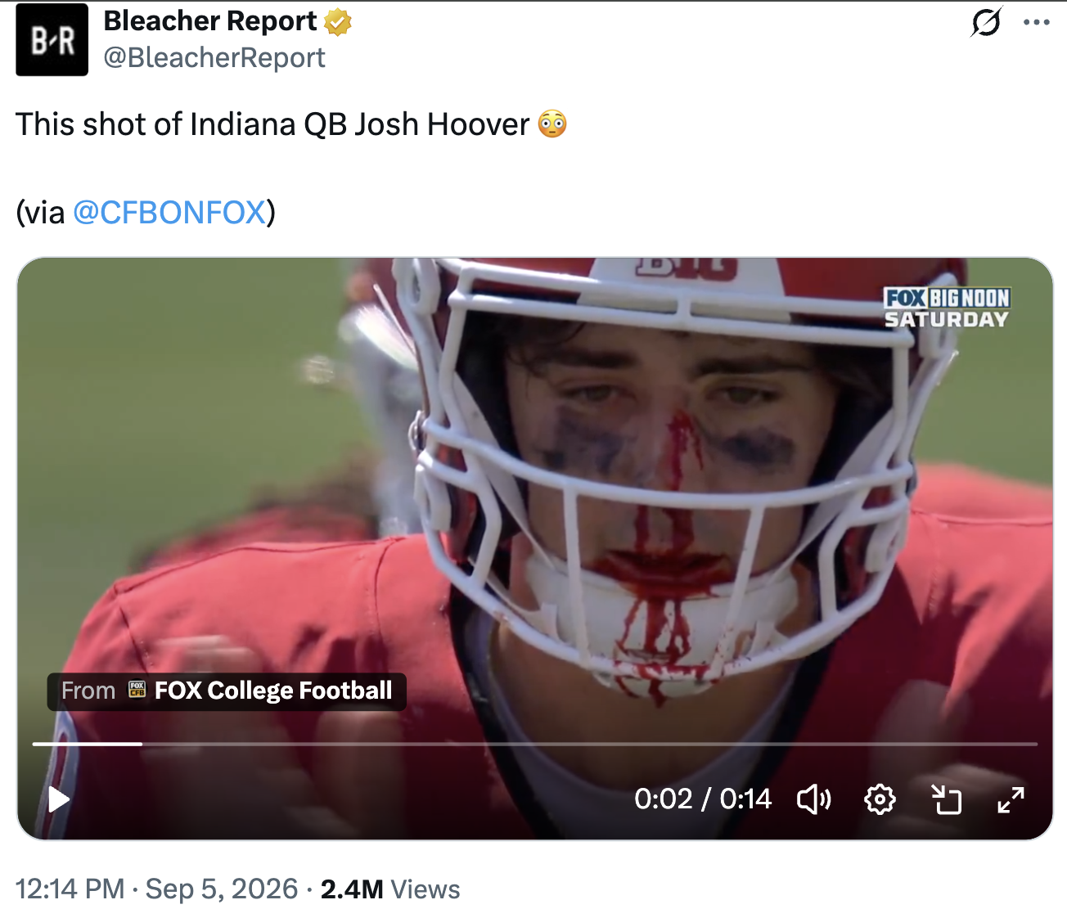Viewport: 1067px width, 918px height.
Task: Open the @CFBONFOX mention link
Action: (x=169, y=213)
